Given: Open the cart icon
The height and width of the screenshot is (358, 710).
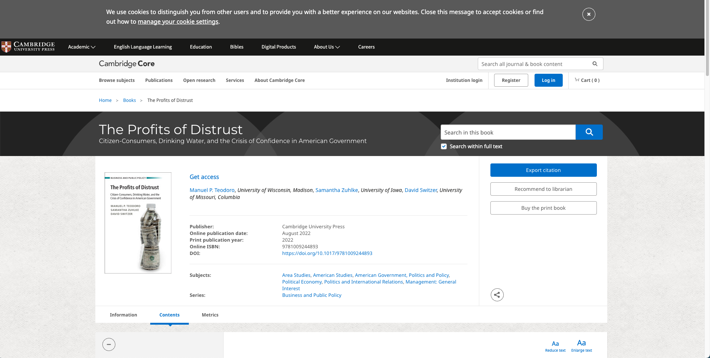Looking at the screenshot, I should (x=577, y=80).
